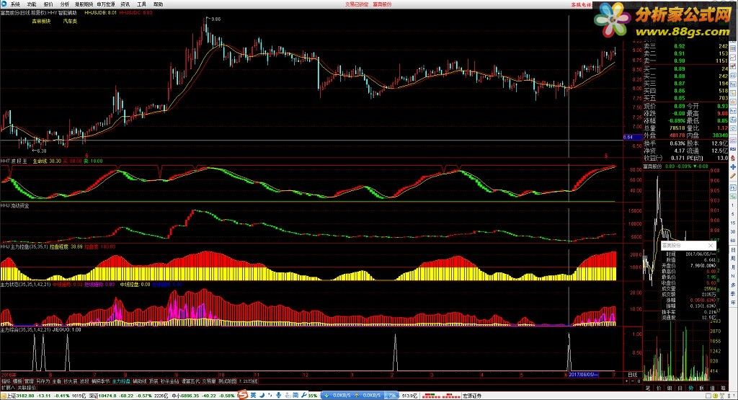Viewport: 738px width, 400px height.
Task: Click the download speed indicator widget
Action: point(360,395)
